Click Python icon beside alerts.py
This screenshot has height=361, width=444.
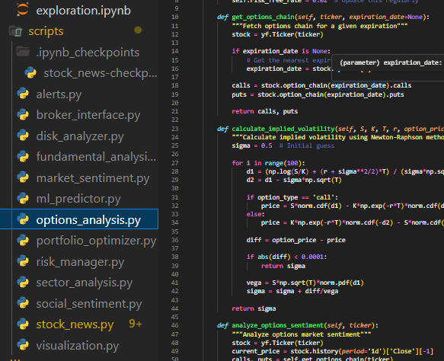23,94
